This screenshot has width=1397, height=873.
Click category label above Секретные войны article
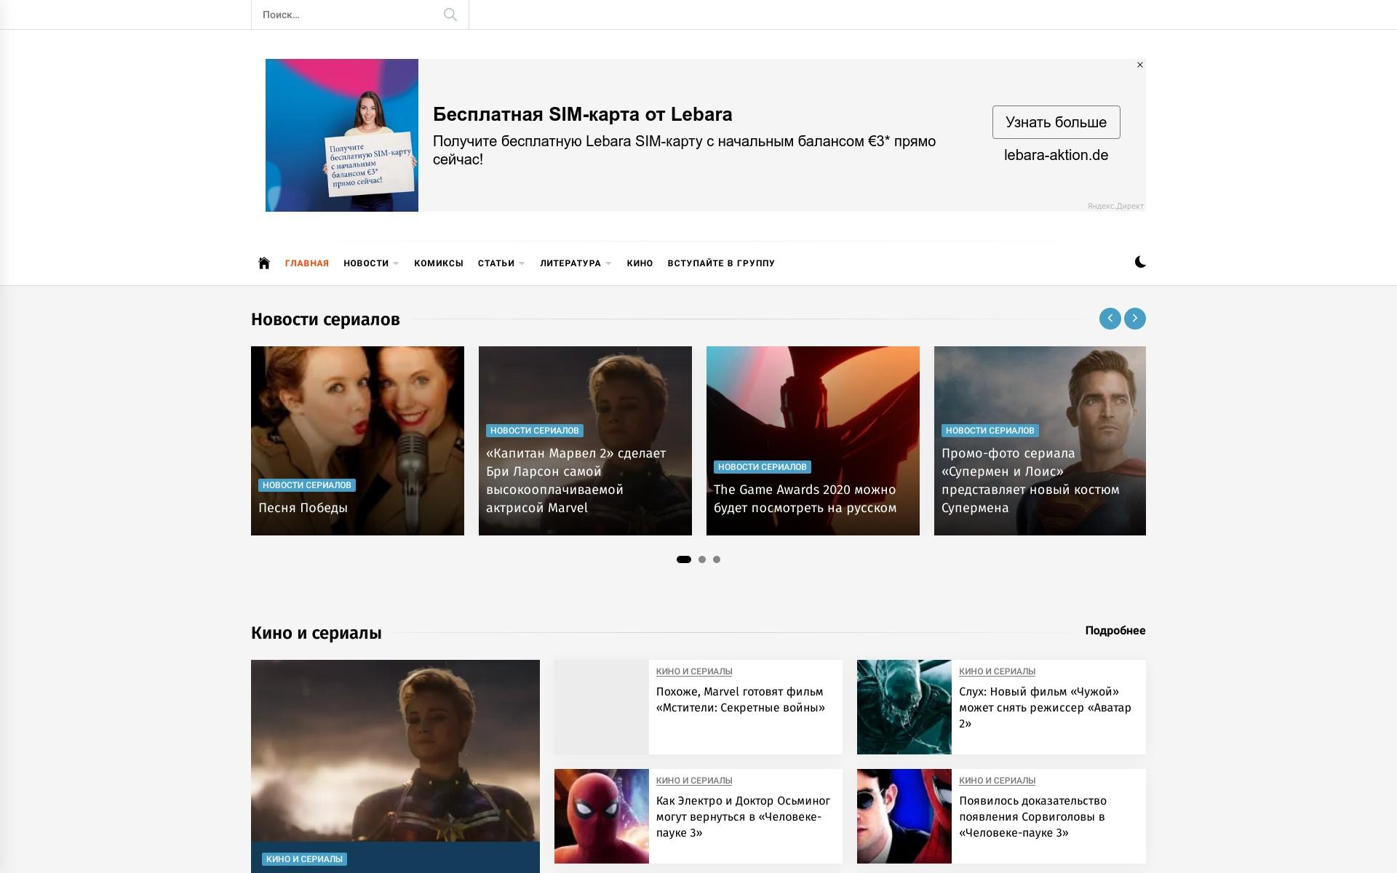click(x=694, y=671)
